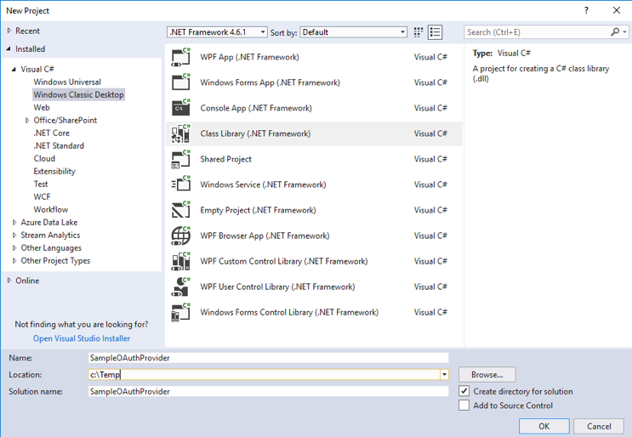Select the Cloud category
632x437 pixels.
click(44, 159)
